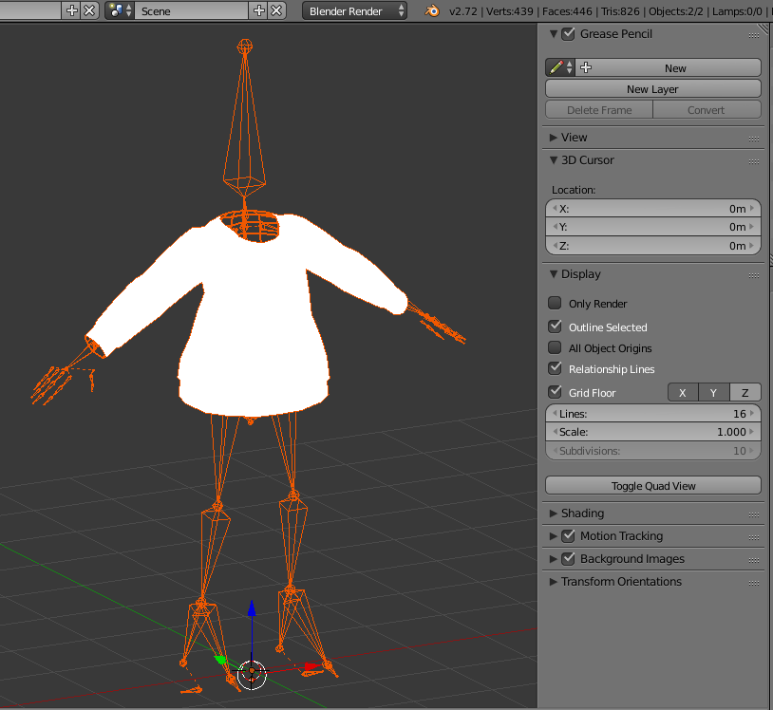
Task: Select the armature head bone in viewport
Action: pyautogui.click(x=244, y=119)
